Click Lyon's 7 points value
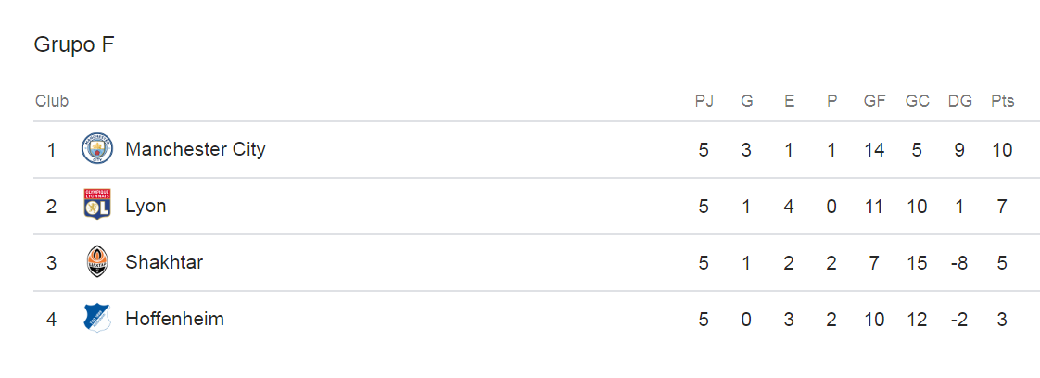This screenshot has width=1040, height=378. (1002, 206)
